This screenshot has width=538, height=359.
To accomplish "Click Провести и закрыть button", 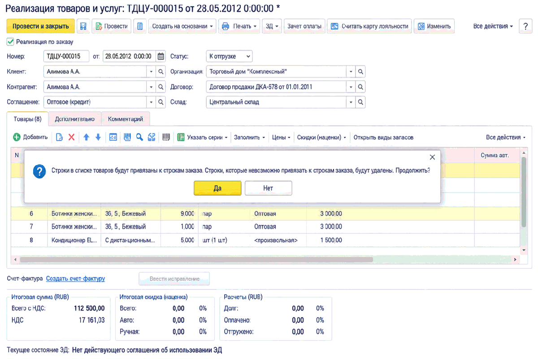I will point(40,26).
